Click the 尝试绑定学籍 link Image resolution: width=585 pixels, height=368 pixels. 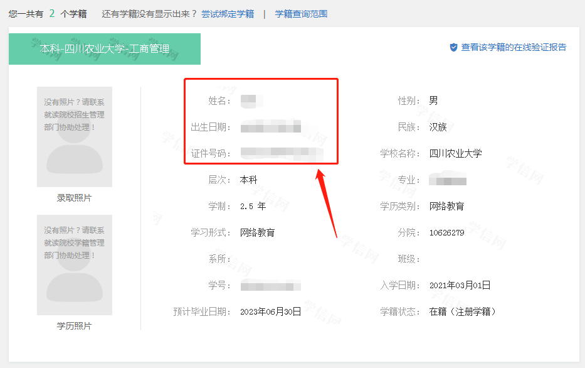tap(228, 14)
